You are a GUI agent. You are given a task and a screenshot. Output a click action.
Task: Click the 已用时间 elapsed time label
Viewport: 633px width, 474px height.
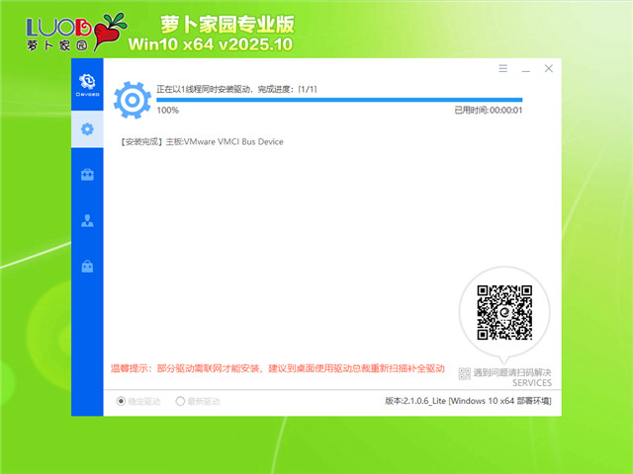coord(488,111)
